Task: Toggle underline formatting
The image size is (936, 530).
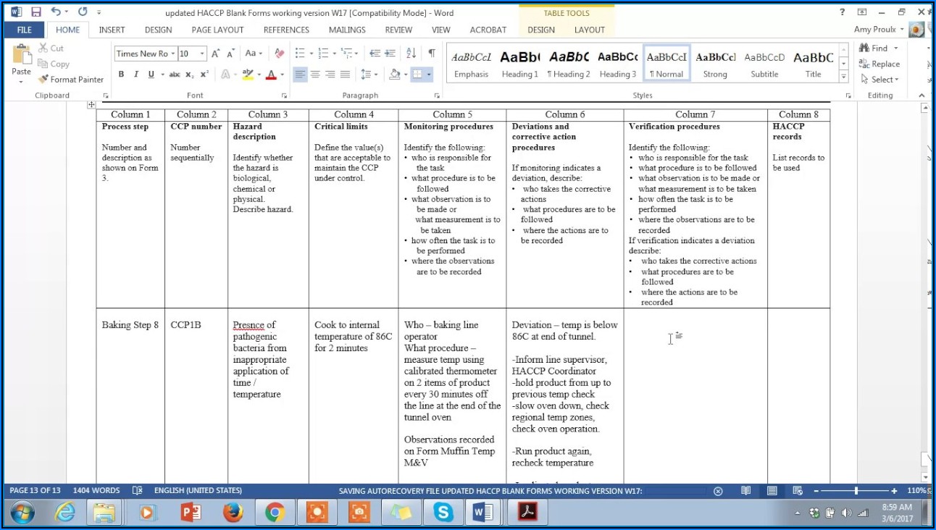Action: pos(151,75)
